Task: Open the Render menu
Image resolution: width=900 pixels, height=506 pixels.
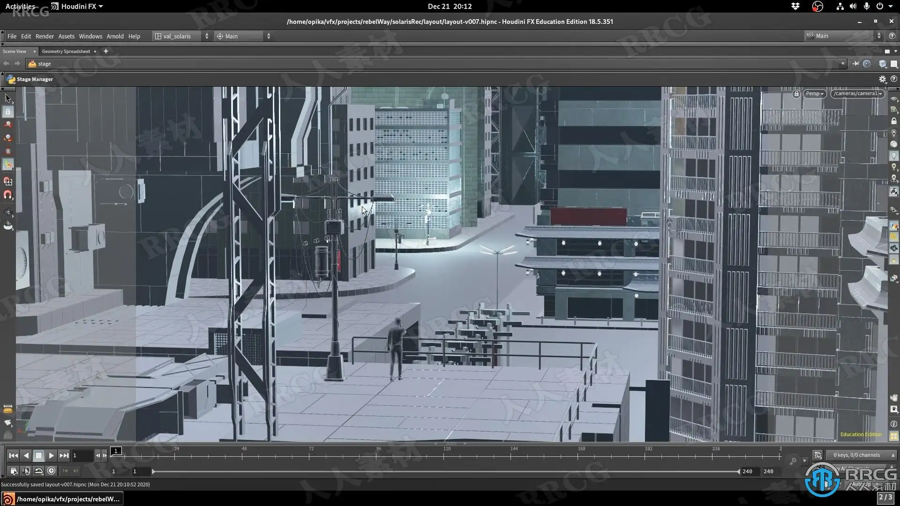Action: (x=45, y=36)
